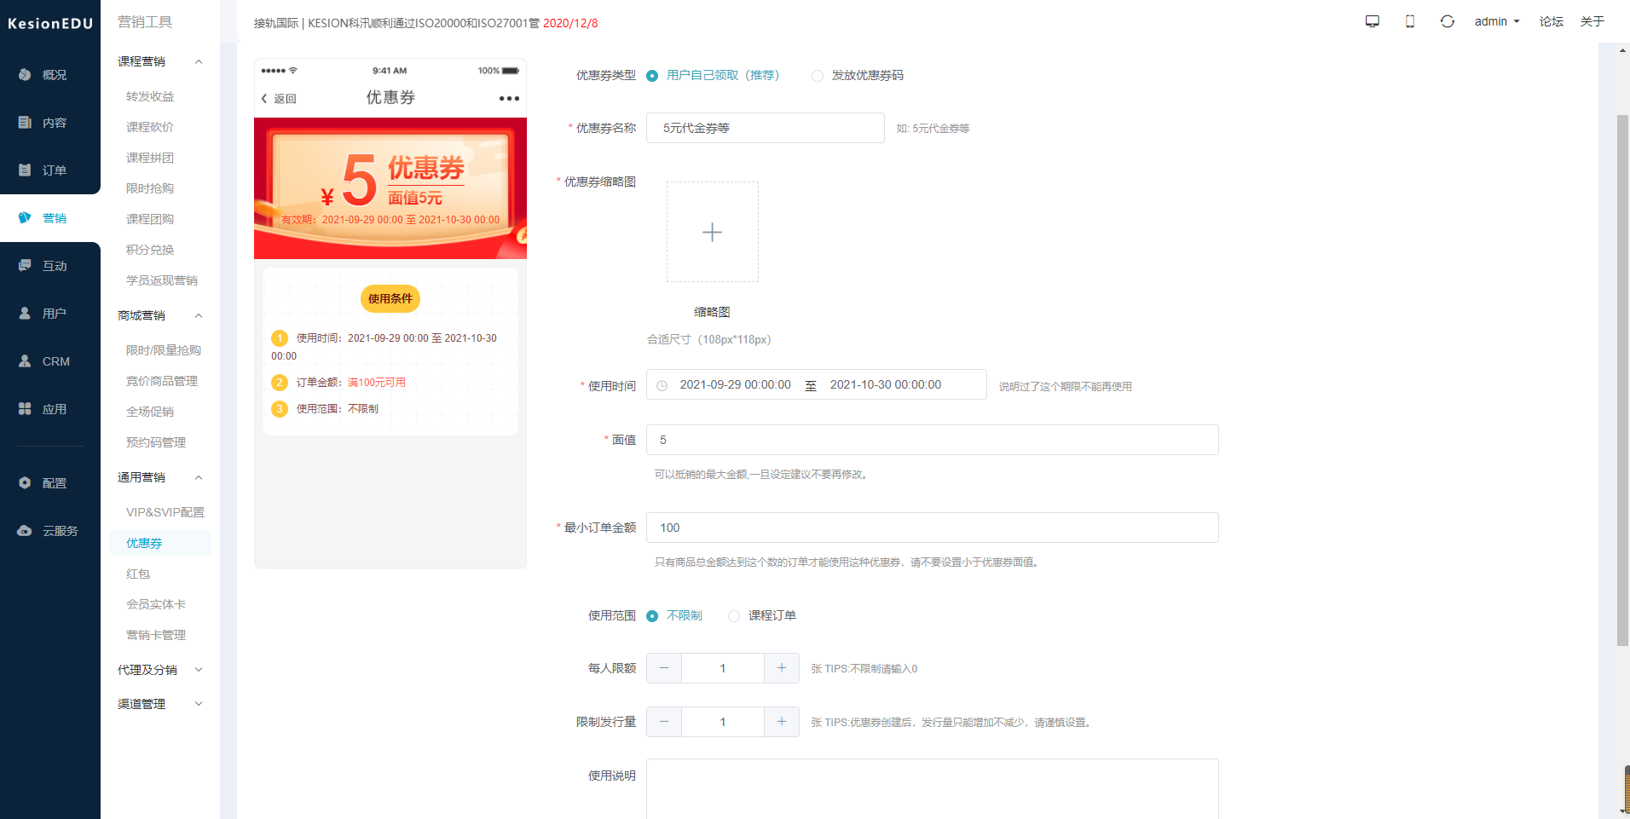Open the 互动 interaction sidebar icon
The height and width of the screenshot is (819, 1630).
25,266
